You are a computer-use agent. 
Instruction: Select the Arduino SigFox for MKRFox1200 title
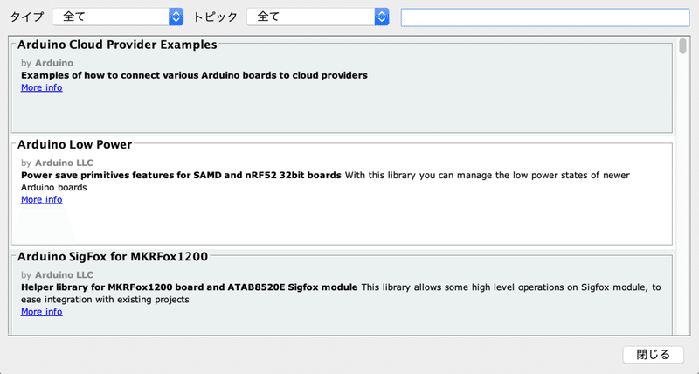coord(113,257)
